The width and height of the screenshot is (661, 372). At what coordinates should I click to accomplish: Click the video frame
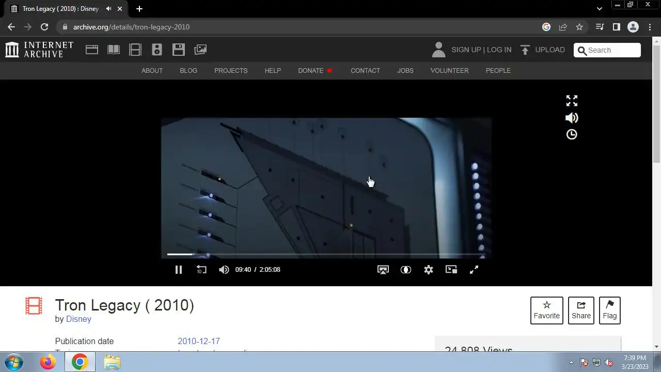[326, 188]
